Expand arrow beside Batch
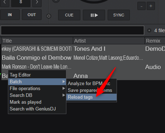 point(64,82)
